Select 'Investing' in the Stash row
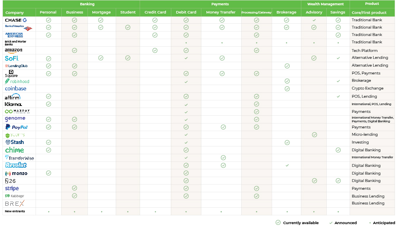The width and height of the screenshot is (415, 227). [360, 142]
